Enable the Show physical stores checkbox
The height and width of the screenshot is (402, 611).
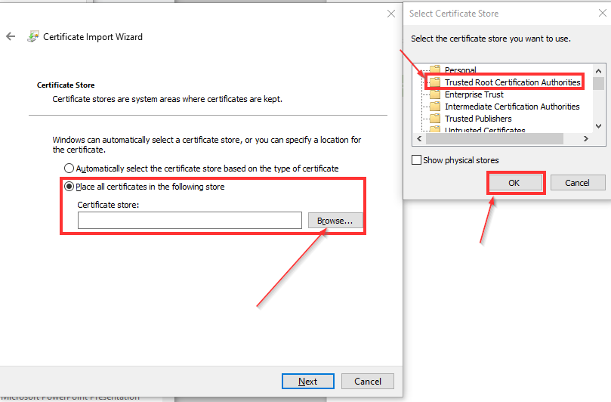[416, 160]
